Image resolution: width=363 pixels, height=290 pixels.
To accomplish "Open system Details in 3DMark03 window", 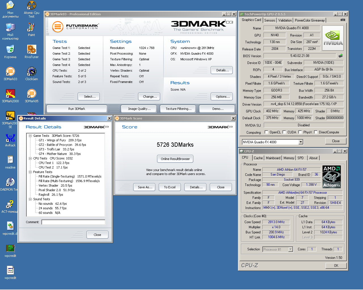I will click(222, 70).
